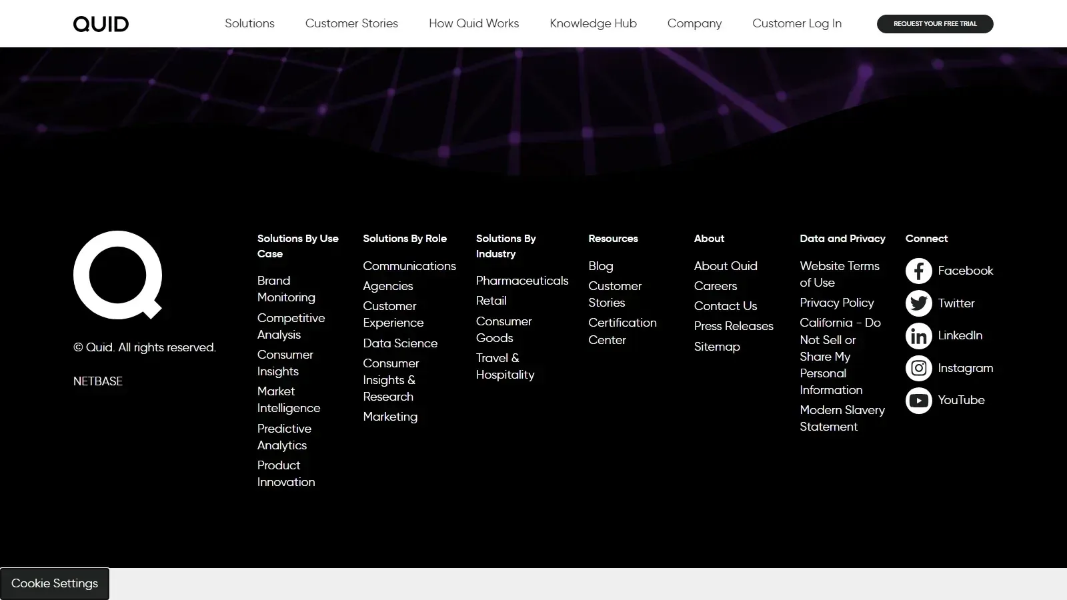This screenshot has width=1067, height=600.
Task: Click the Twitter bird icon
Action: coord(918,303)
